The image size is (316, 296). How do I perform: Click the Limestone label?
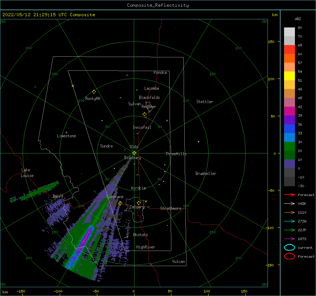coord(66,136)
